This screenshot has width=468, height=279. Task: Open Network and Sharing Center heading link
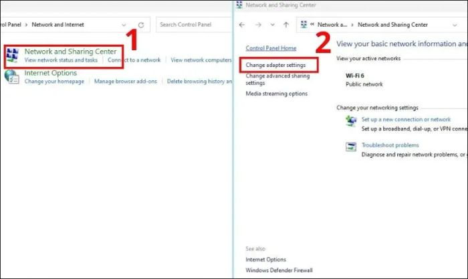pos(70,52)
